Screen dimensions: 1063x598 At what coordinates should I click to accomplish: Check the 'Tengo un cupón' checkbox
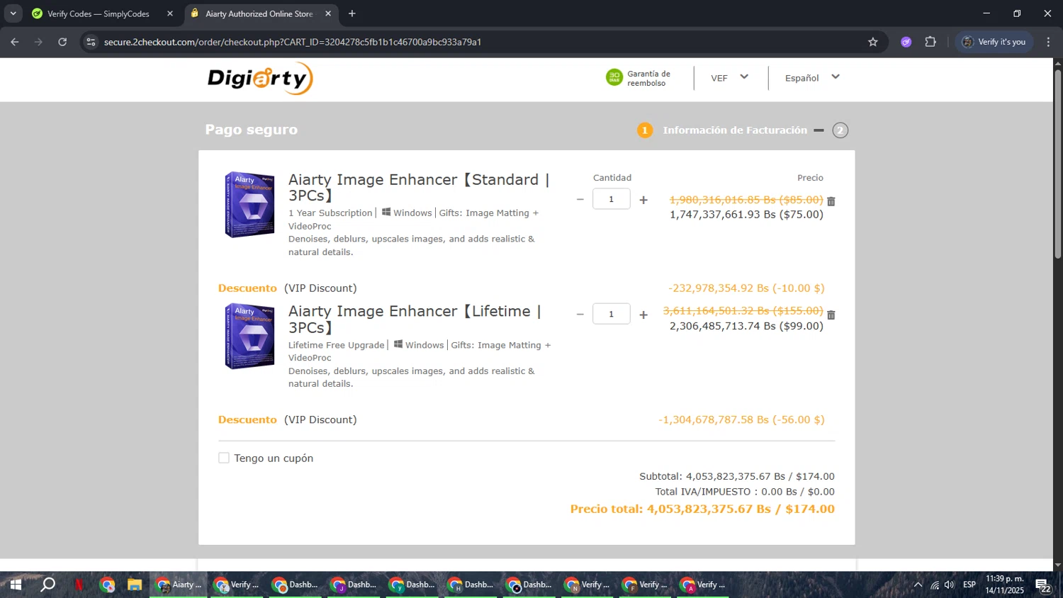(x=224, y=458)
